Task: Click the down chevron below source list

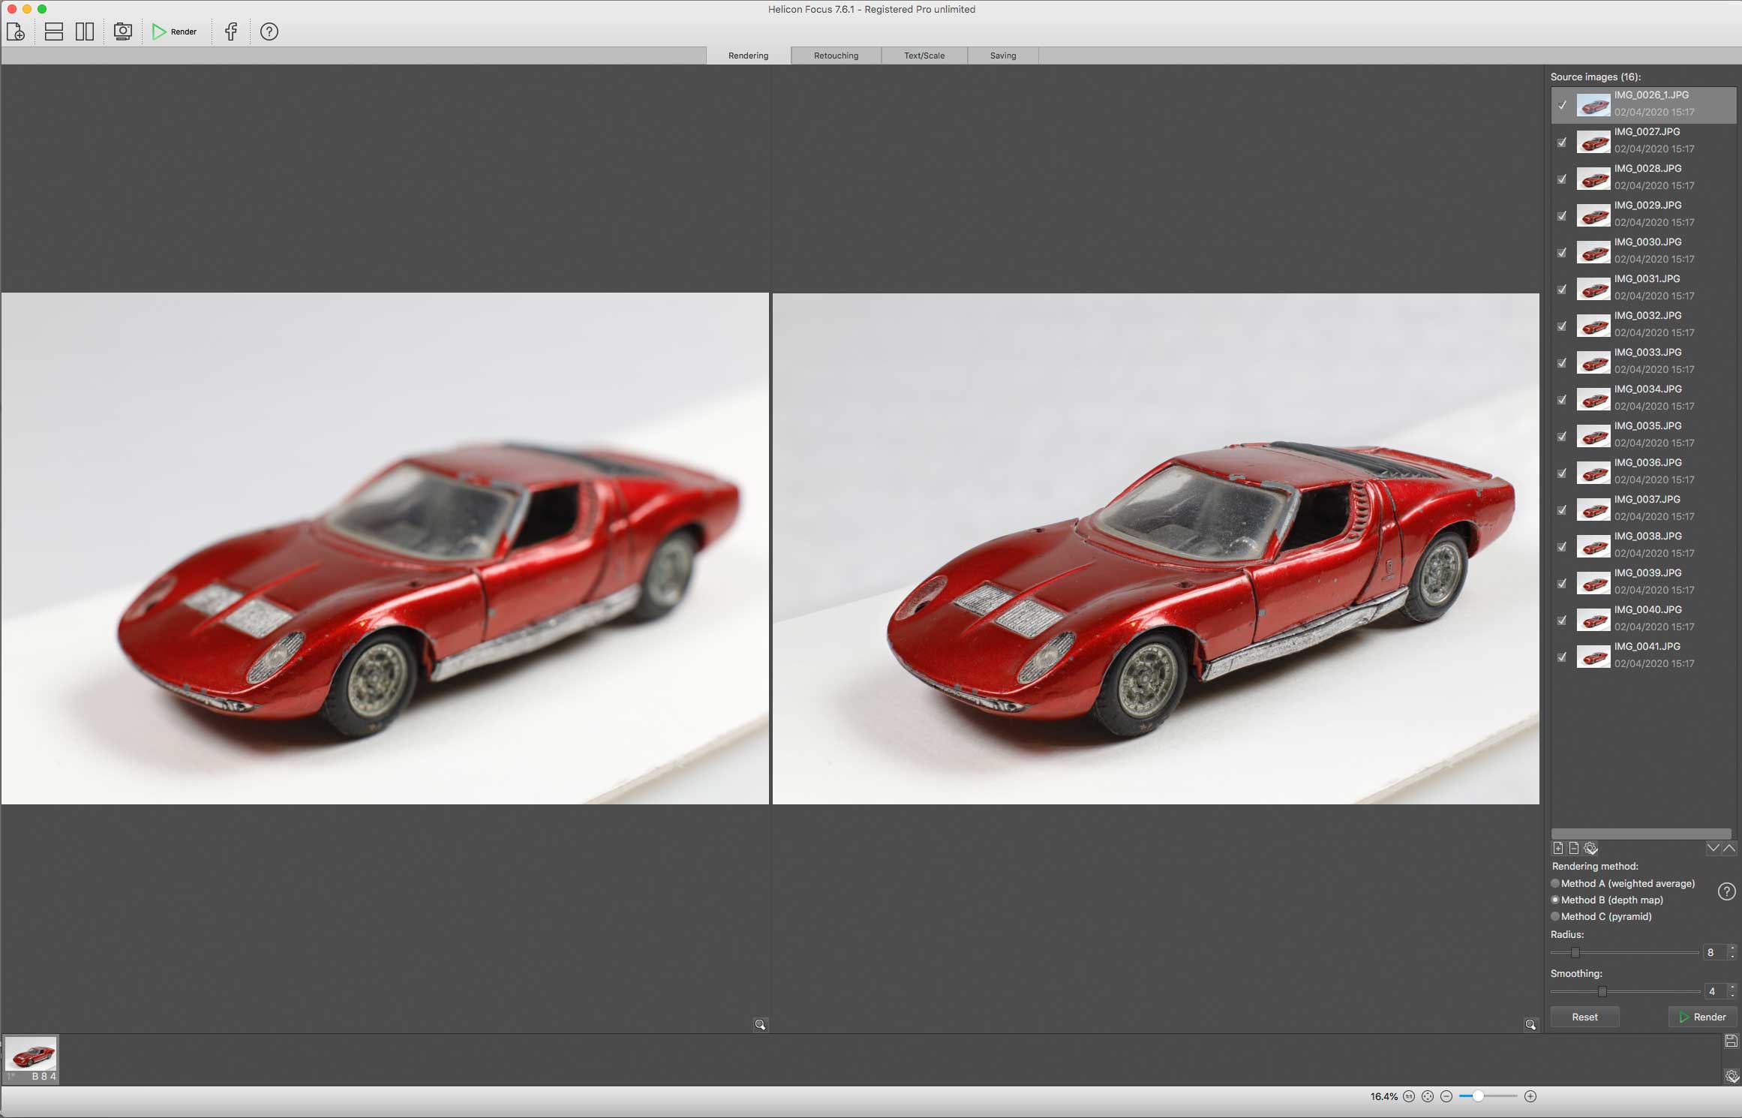Action: 1713,849
